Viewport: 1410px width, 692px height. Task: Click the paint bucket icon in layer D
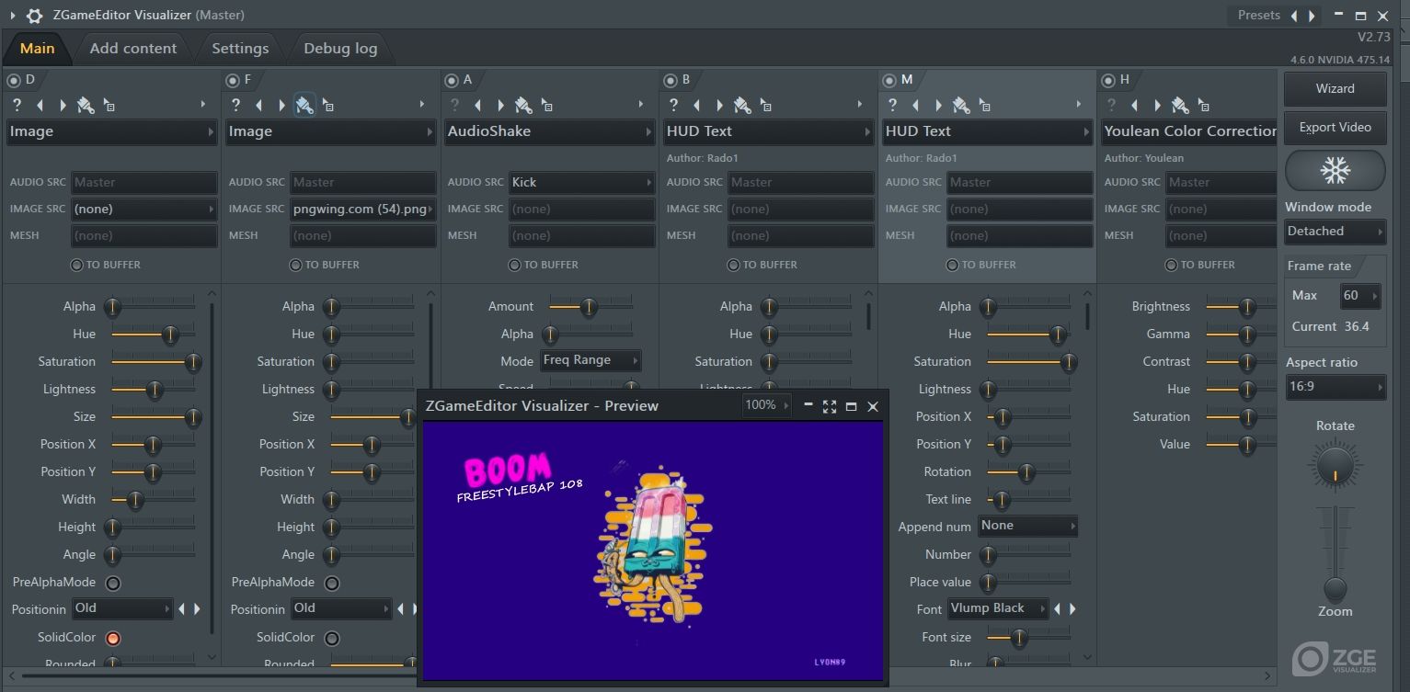86,105
